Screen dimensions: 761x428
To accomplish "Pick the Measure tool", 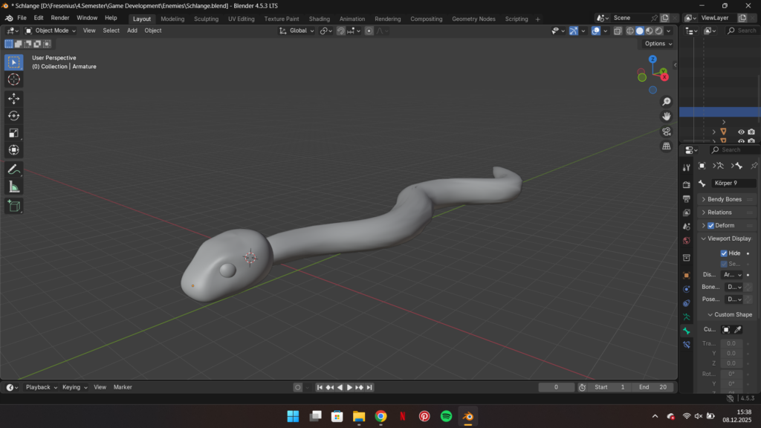I will (13, 187).
